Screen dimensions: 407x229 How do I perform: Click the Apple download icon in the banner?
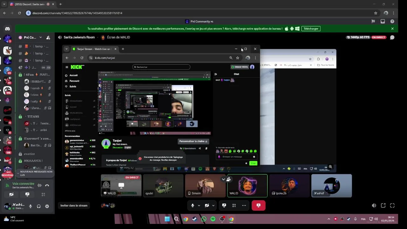coord(286,29)
